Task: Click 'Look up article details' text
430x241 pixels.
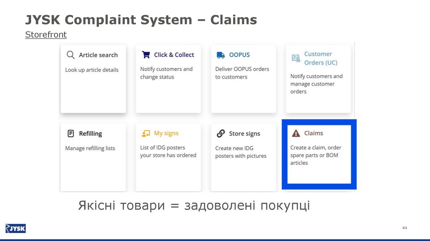Action: pyautogui.click(x=92, y=70)
